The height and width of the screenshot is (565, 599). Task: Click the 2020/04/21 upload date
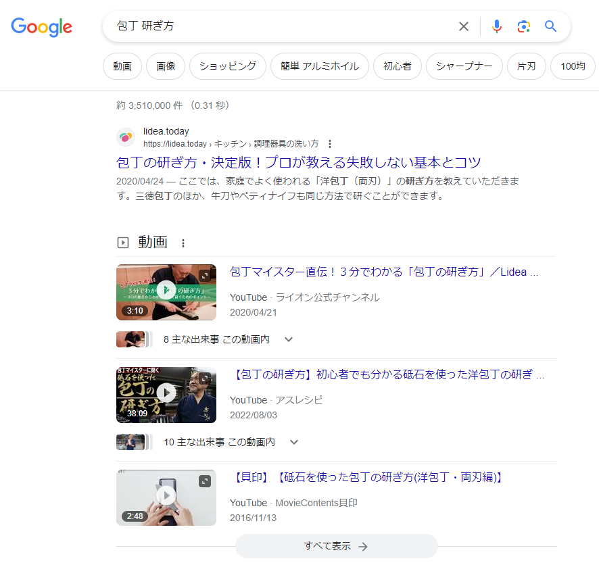(253, 312)
